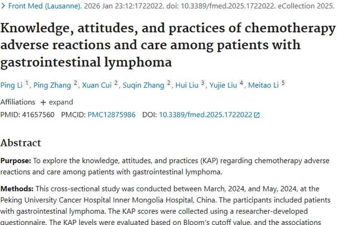This screenshot has height=225, width=337.
Task: Open author Meitao Li's link
Action: coord(263,85)
